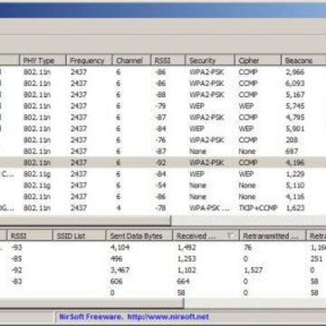This screenshot has width=326, height=326.
Task: Click the lower pane horizontal scrollbar thumb
Action: [x=91, y=303]
